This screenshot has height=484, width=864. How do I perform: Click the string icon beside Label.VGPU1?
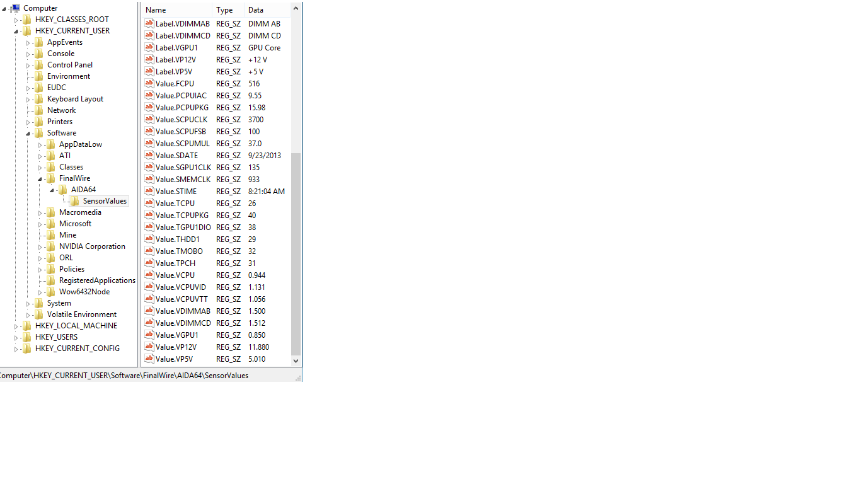click(149, 48)
